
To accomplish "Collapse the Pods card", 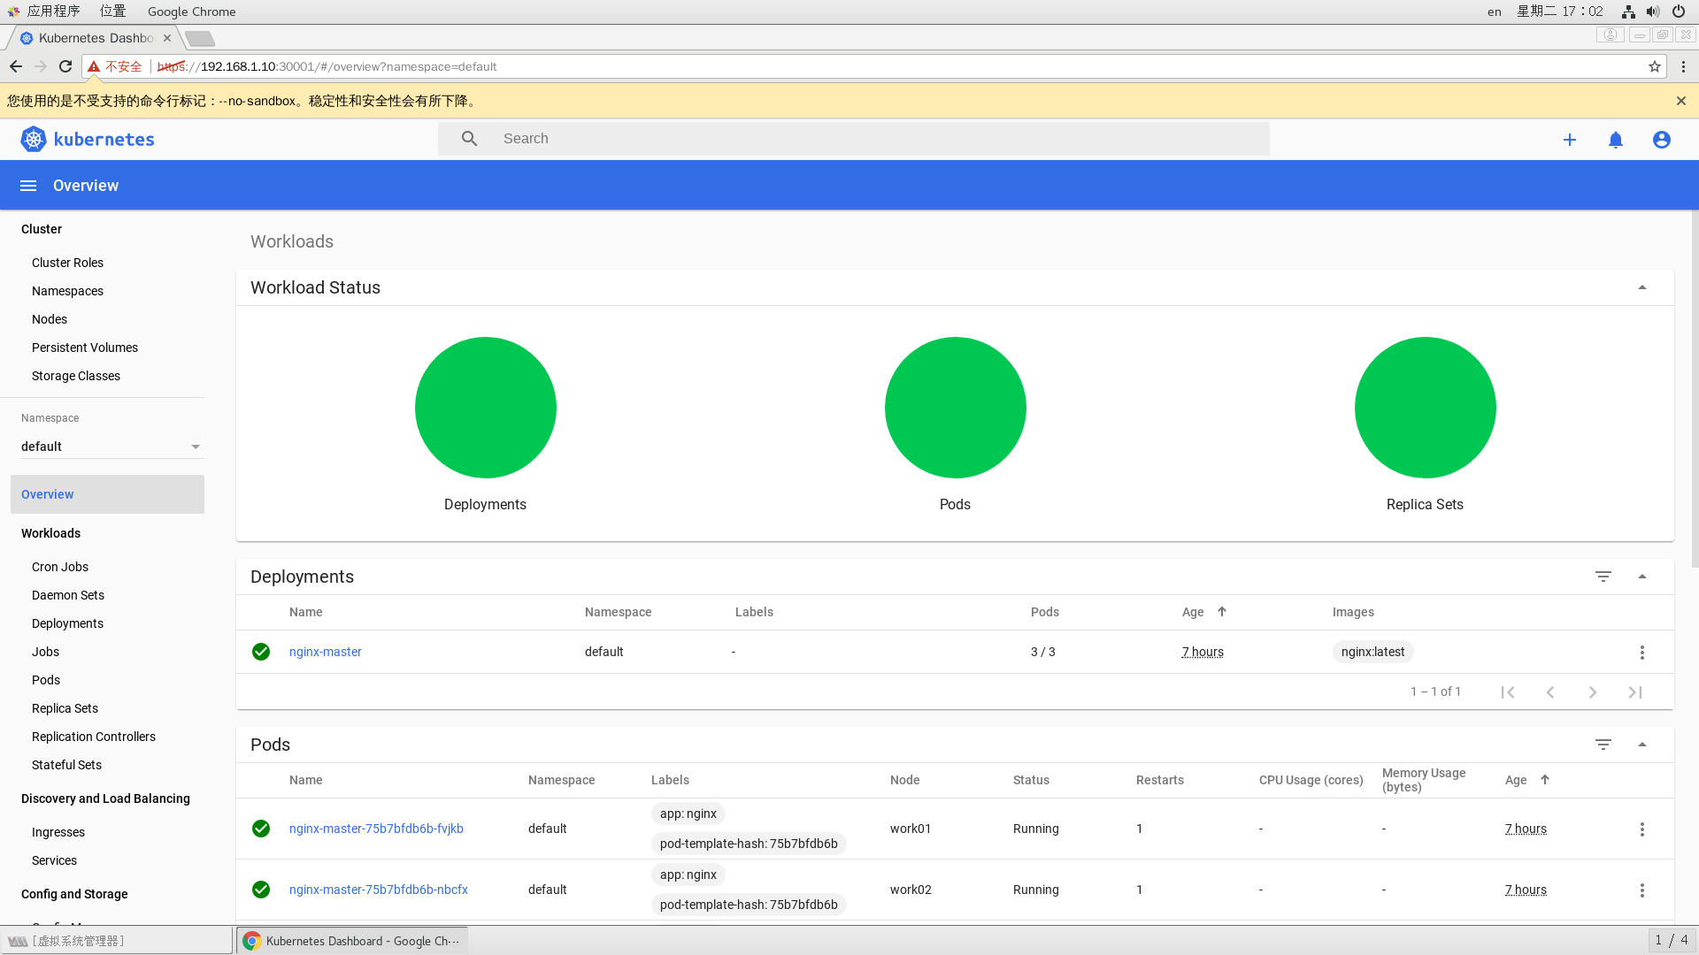I will point(1641,745).
